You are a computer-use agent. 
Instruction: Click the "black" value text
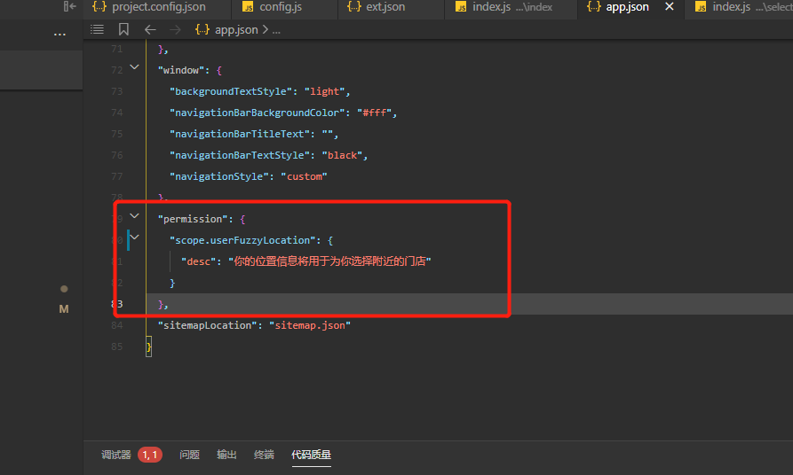[x=342, y=155]
